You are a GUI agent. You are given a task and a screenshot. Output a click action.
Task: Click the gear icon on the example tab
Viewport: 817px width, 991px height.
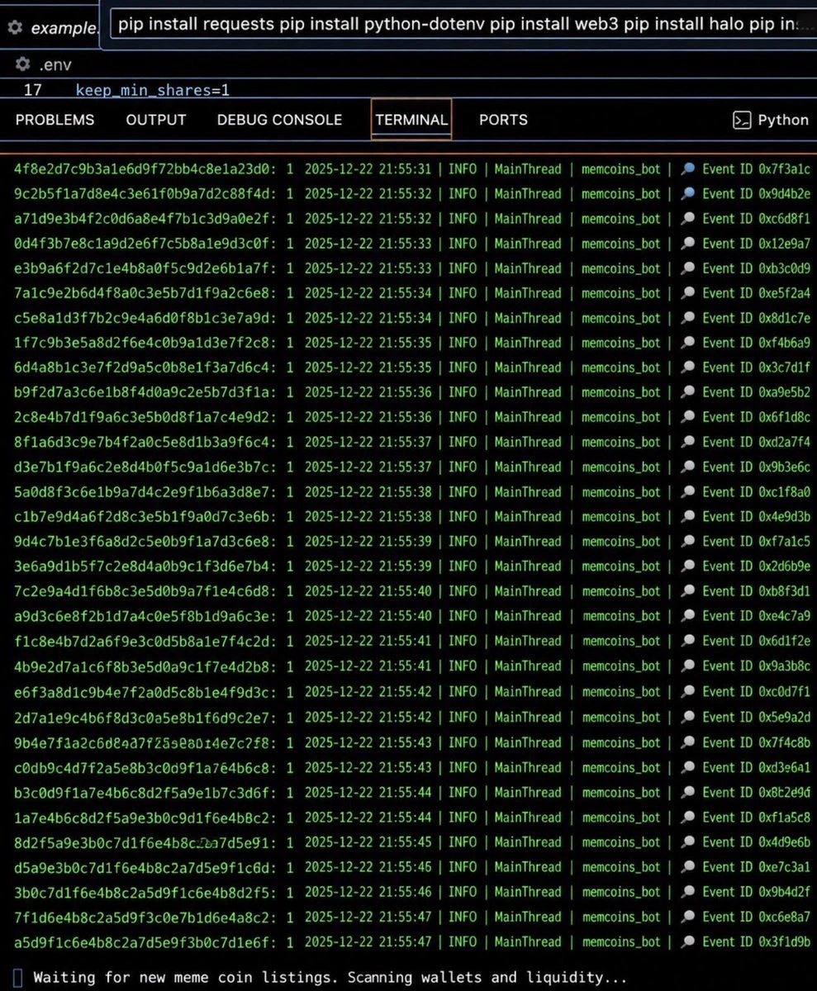click(14, 27)
